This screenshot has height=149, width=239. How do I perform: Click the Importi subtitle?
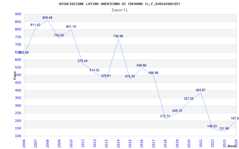click(x=119, y=10)
